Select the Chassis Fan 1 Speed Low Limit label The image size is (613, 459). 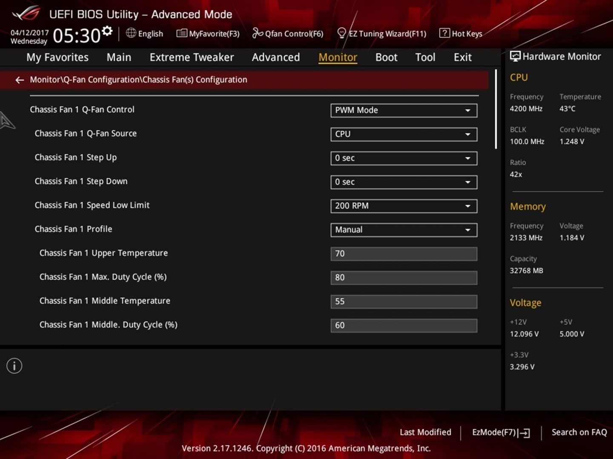pos(92,205)
